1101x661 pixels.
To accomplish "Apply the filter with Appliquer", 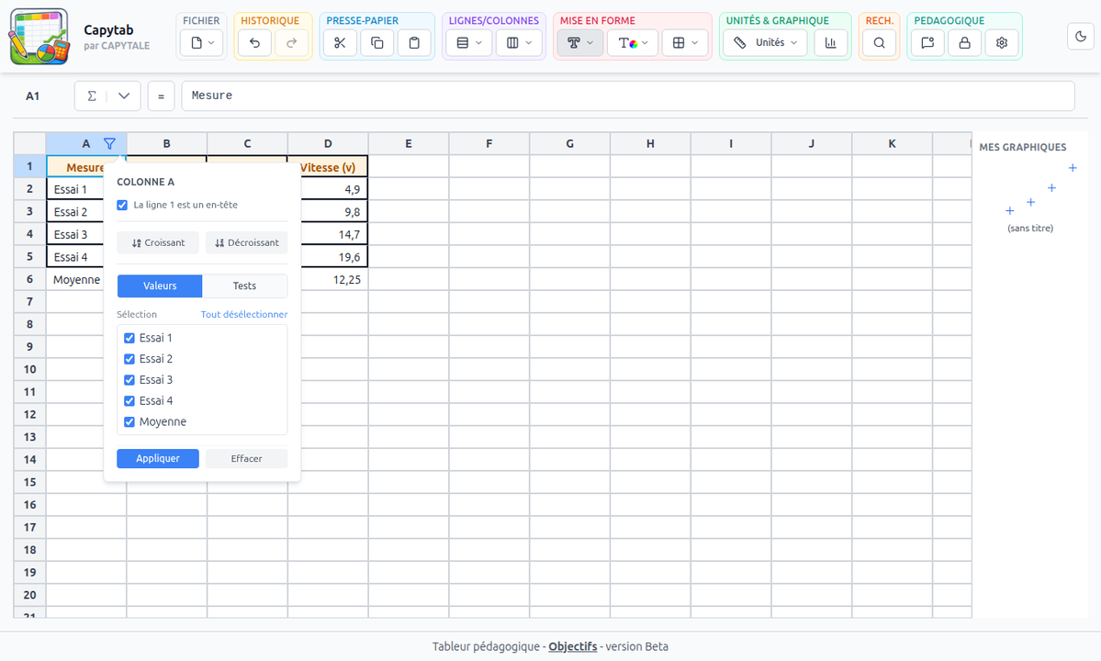I will point(158,458).
